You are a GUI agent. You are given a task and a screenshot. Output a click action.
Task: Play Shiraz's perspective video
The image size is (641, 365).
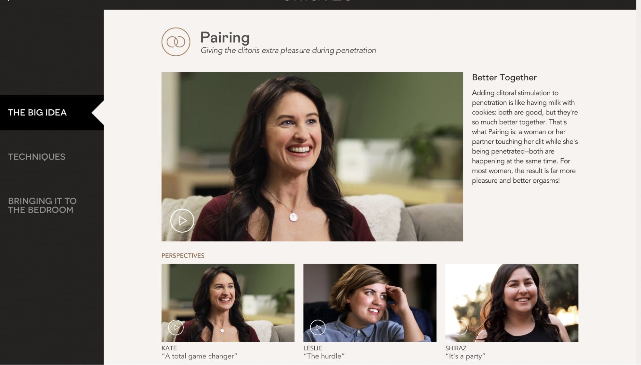click(460, 328)
